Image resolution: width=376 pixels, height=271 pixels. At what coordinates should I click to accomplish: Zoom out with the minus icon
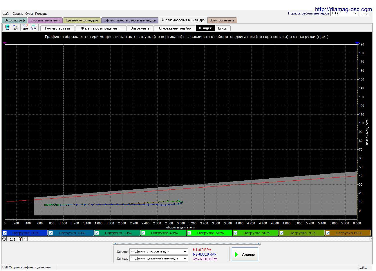pyautogui.click(x=4, y=239)
